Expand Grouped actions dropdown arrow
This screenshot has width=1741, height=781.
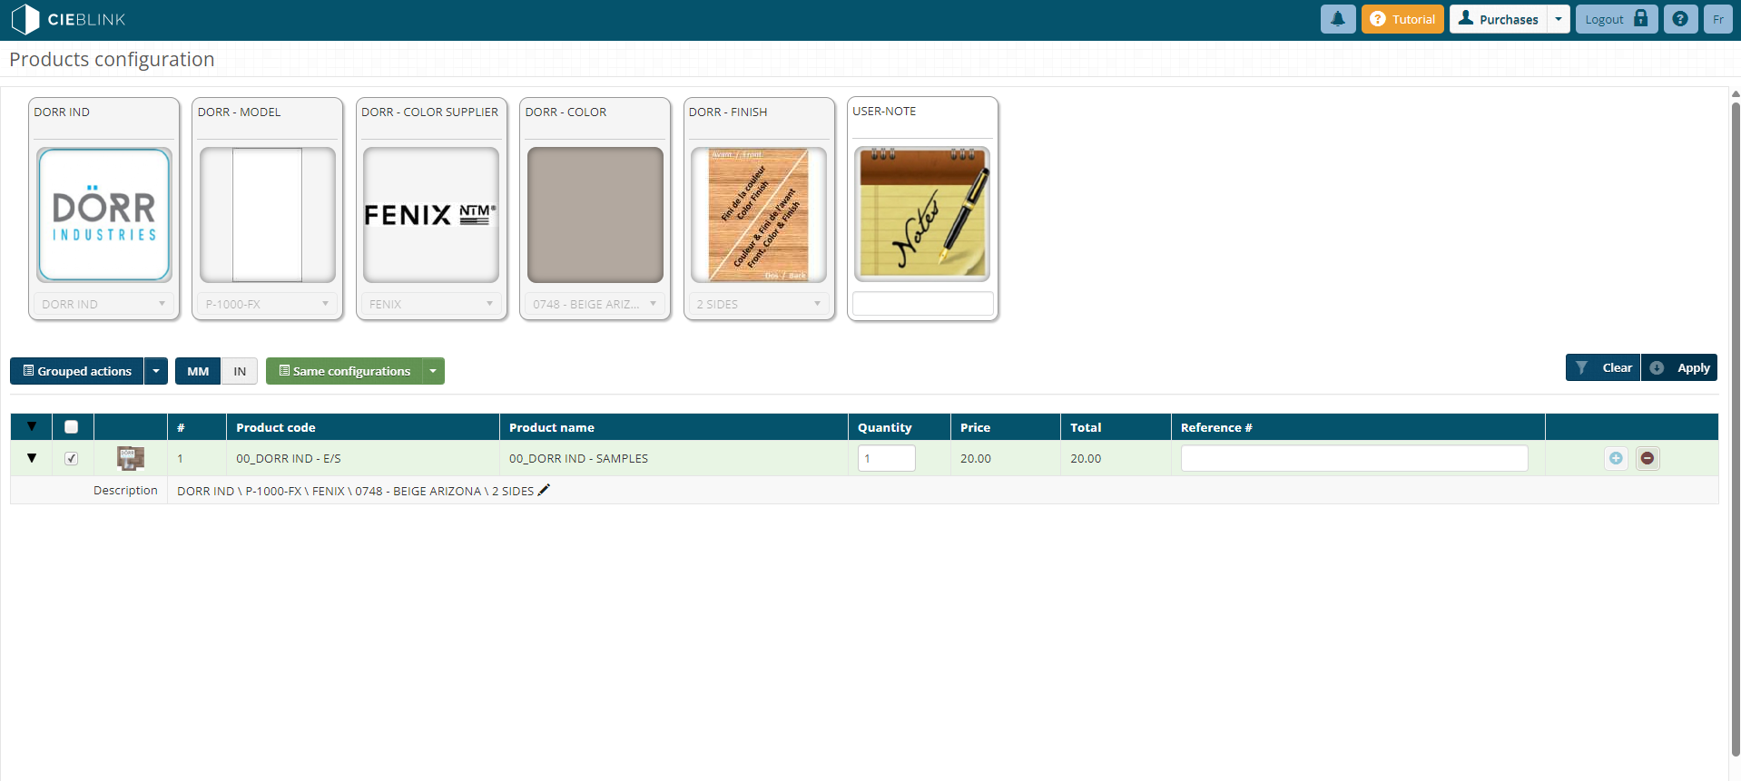pyautogui.click(x=156, y=371)
